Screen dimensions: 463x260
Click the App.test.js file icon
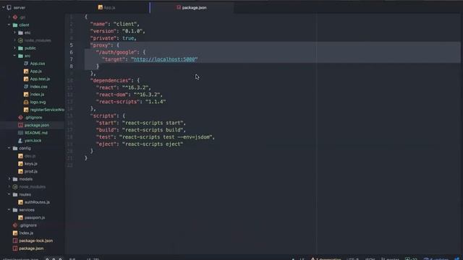click(26, 79)
